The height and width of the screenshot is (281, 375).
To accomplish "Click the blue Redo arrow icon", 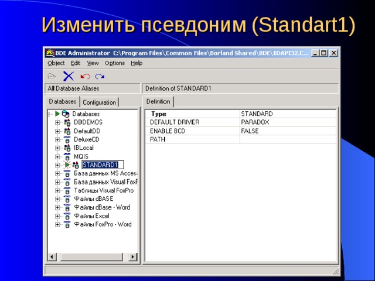I will coord(100,77).
